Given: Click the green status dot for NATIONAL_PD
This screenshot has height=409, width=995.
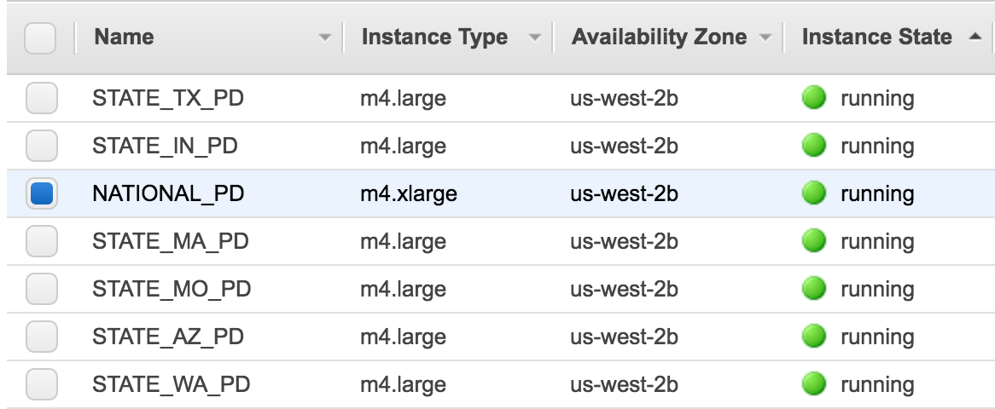Looking at the screenshot, I should click(x=813, y=193).
